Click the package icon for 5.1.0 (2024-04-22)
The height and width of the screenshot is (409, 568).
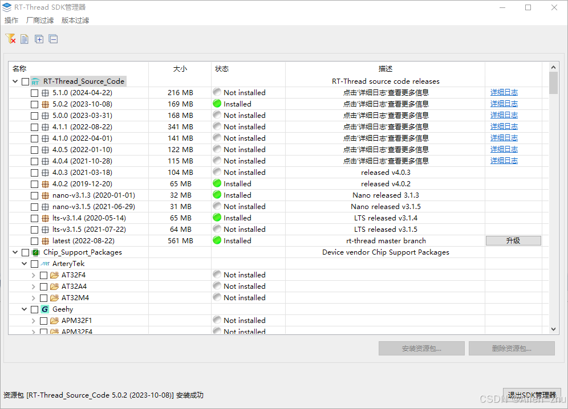tap(45, 93)
